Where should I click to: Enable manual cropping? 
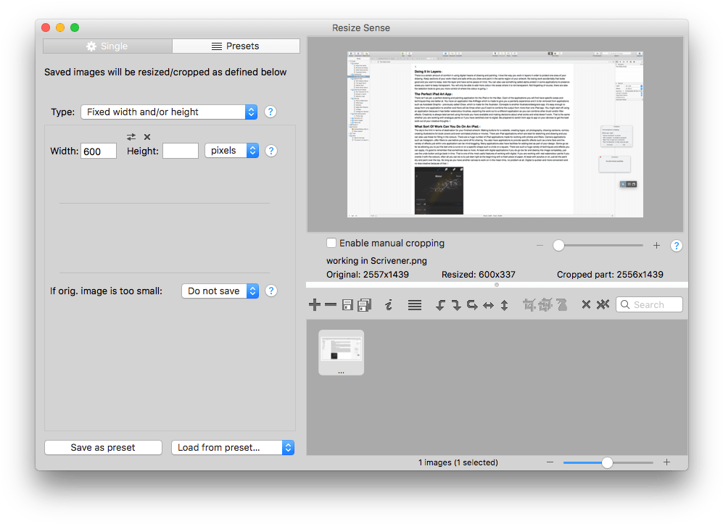331,243
